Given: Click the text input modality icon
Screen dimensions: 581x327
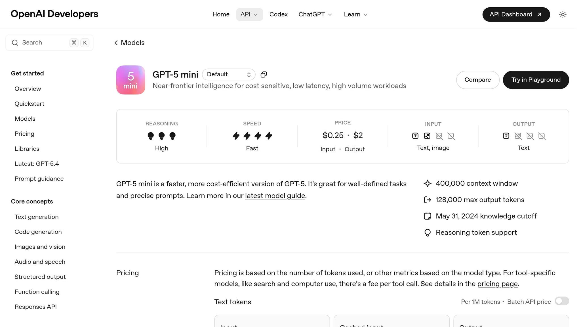Looking at the screenshot, I should point(415,136).
